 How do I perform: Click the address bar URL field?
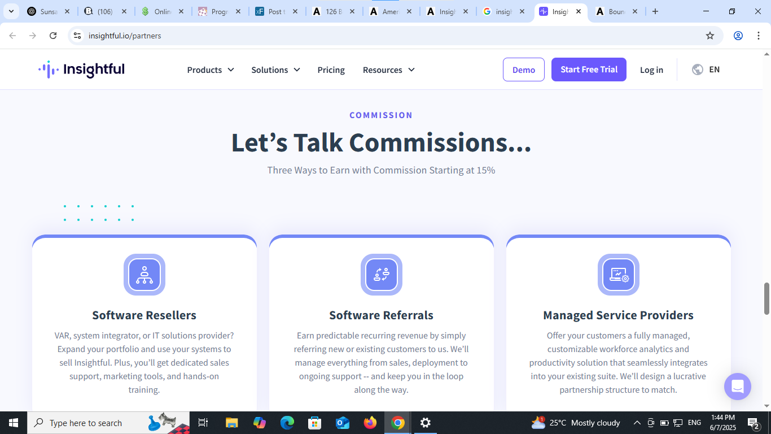[395, 36]
